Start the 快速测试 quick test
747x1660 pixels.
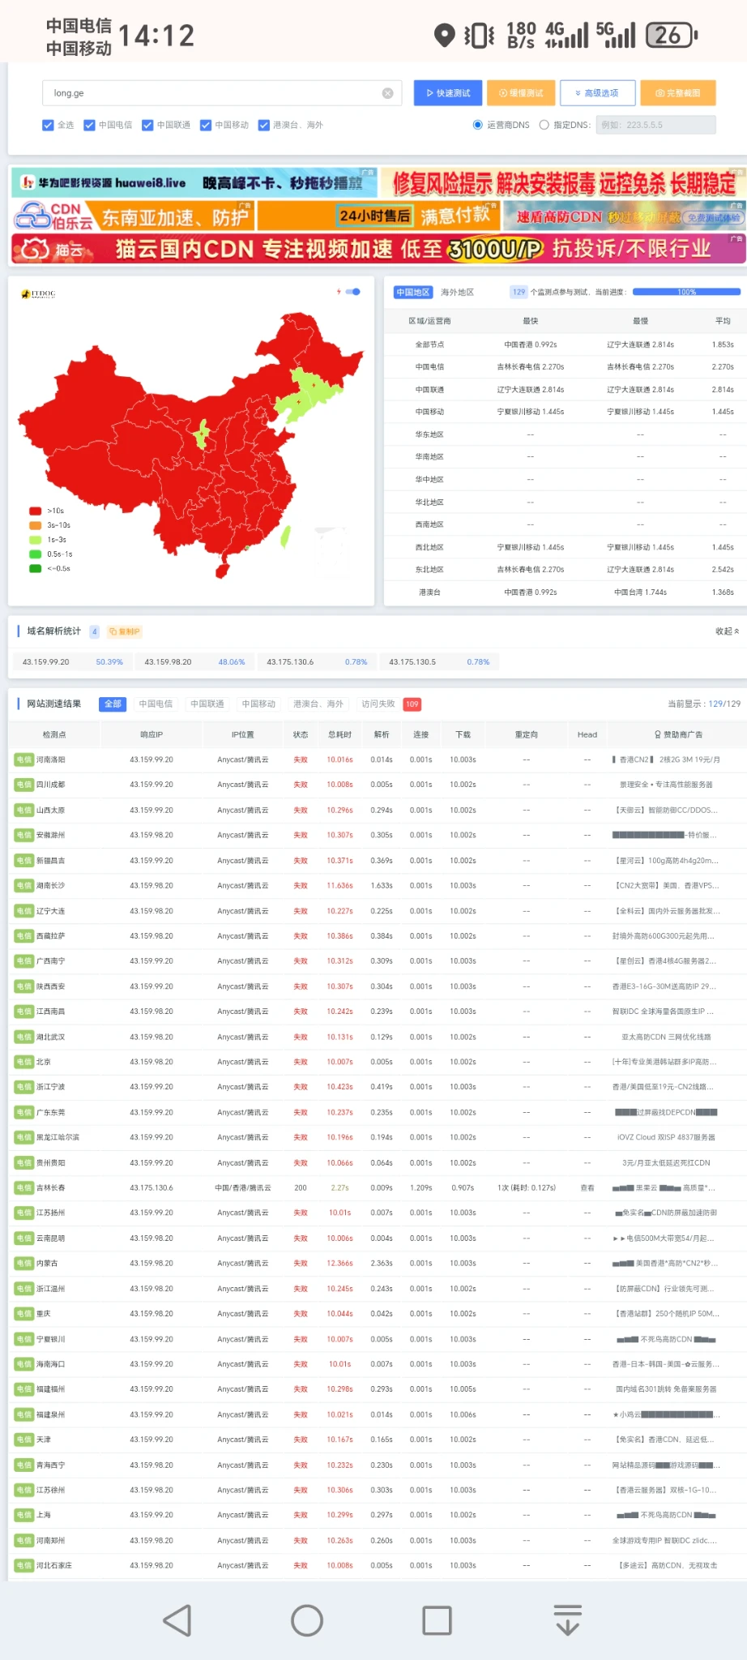click(x=448, y=93)
